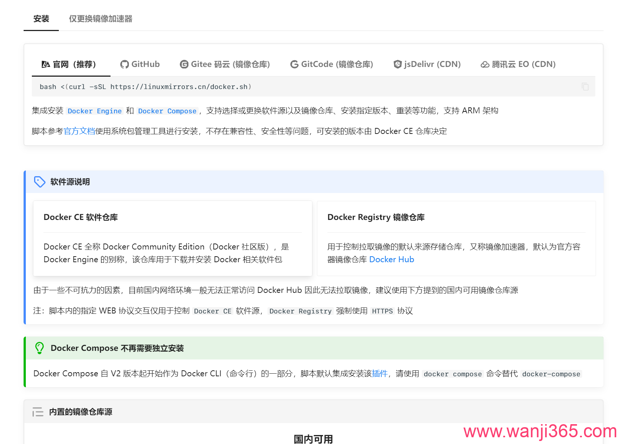The width and height of the screenshot is (620, 444).
Task: Collapse the Docker Compose 不再需要独立安装 header
Action: click(x=314, y=348)
